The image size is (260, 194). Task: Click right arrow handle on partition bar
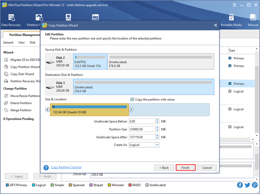coord(131,110)
